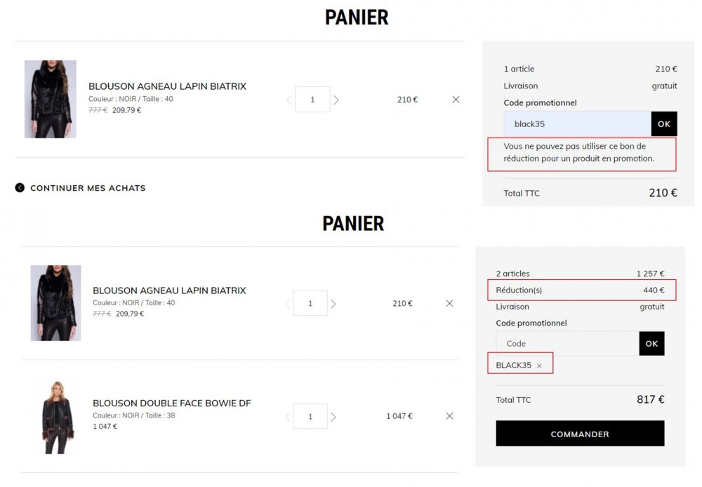Decrease quantity of the Bowie DF jacket
The image size is (702, 487).
(287, 417)
